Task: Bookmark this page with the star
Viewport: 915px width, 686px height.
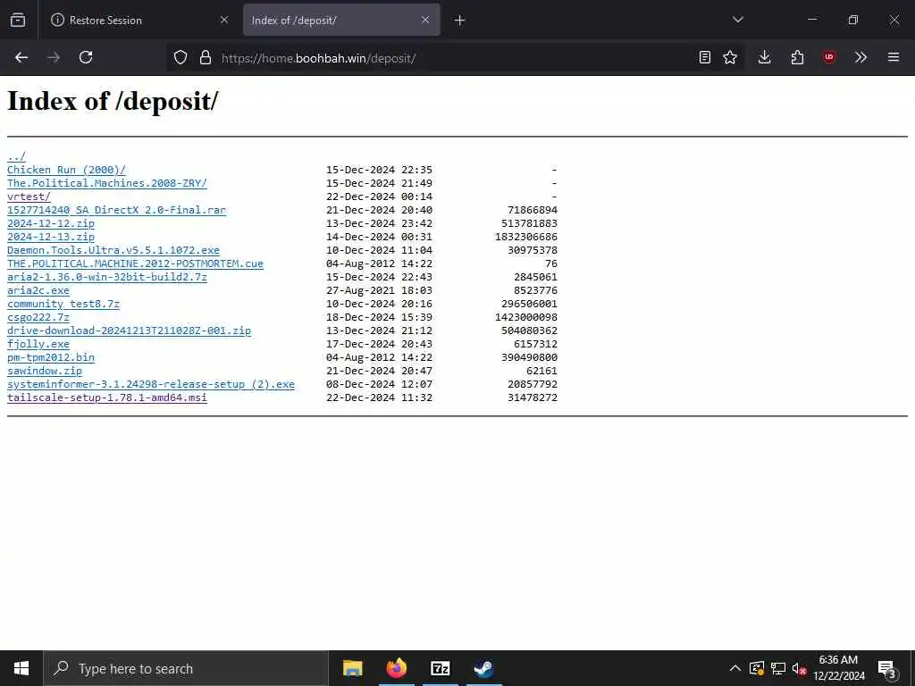Action: pos(730,57)
